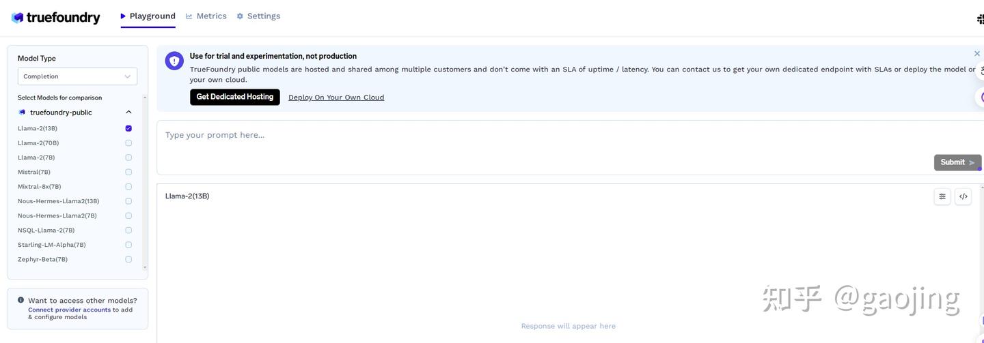
Task: Uncheck the Llama-2(13B) model checkbox
Action: 128,128
